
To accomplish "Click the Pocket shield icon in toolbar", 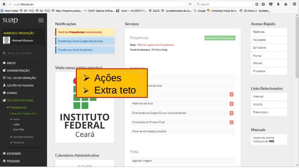I will point(271,4).
